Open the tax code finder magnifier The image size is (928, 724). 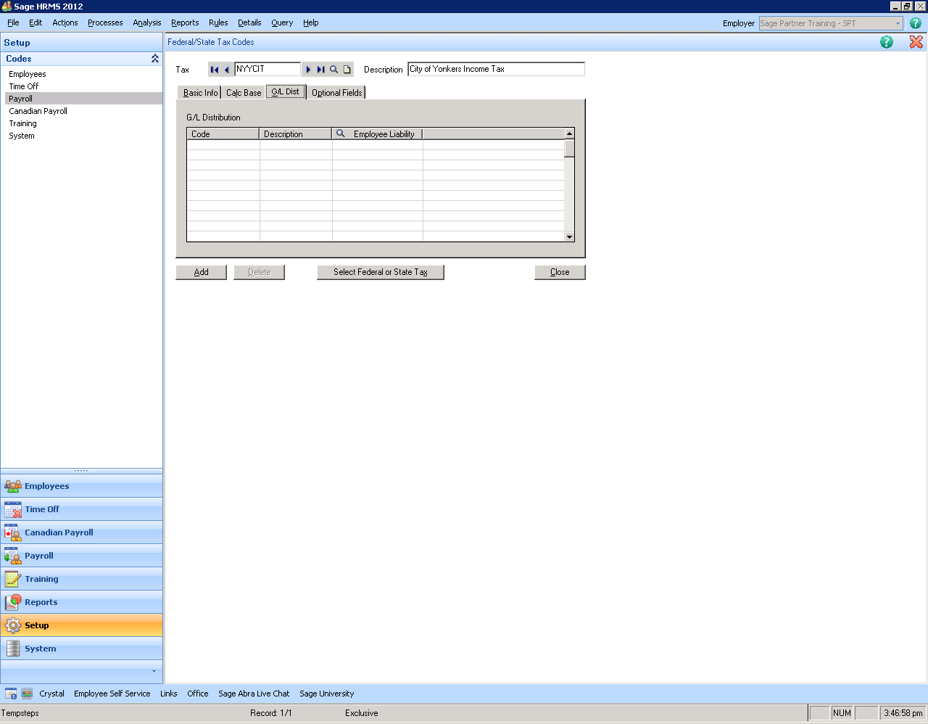[x=334, y=70]
